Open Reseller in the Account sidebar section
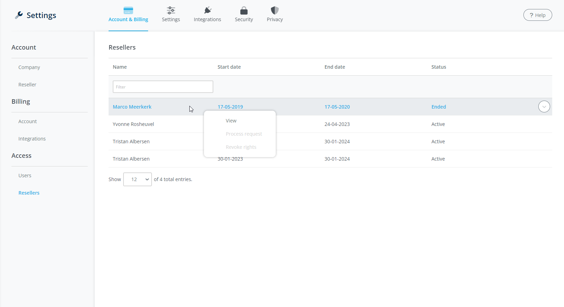 tap(27, 85)
